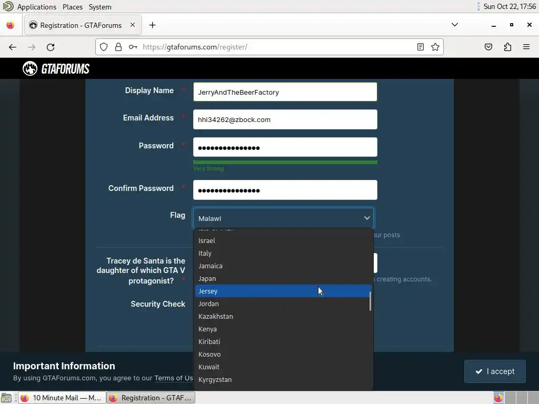This screenshot has height=404, width=539.
Task: Pick Kenya from the flag list
Action: [283, 329]
